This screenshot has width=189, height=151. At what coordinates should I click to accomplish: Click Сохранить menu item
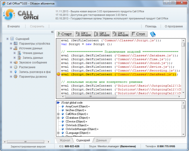[37, 26]
